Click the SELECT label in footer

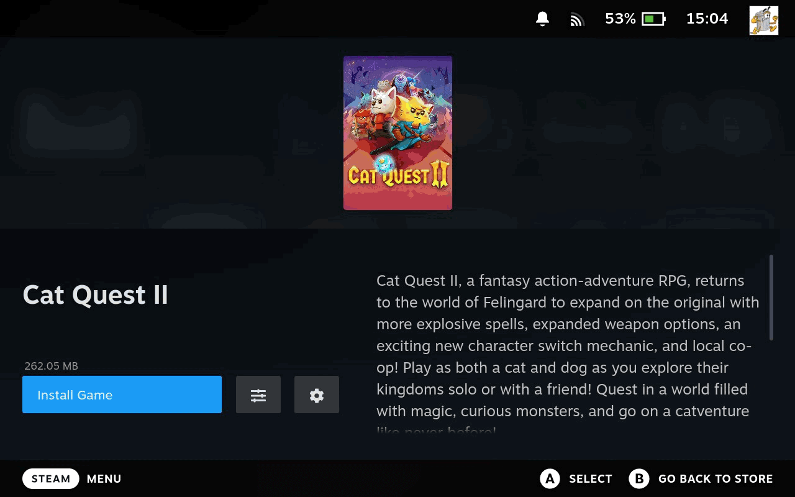pyautogui.click(x=591, y=479)
